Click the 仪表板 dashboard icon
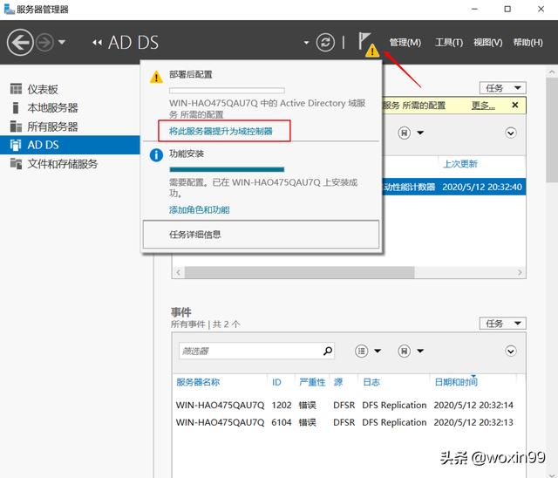 pos(16,89)
